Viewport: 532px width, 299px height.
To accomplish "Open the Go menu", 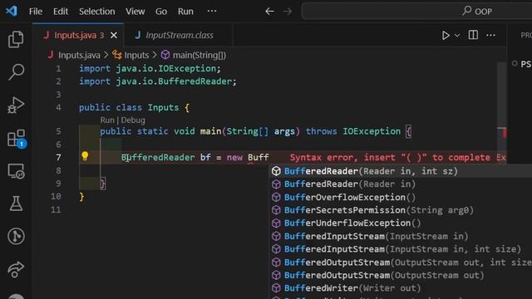I will tap(161, 11).
